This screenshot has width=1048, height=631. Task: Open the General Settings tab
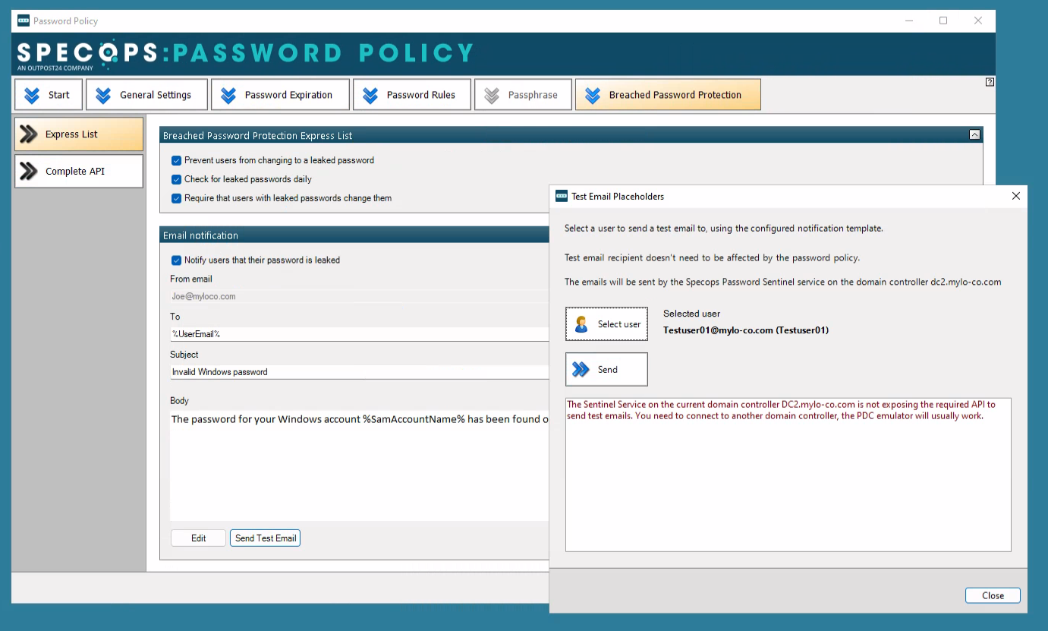(146, 95)
